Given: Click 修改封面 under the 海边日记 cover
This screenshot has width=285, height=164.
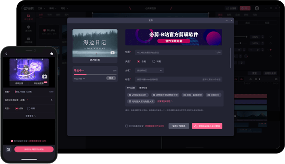Looking at the screenshot, I should [x=95, y=60].
